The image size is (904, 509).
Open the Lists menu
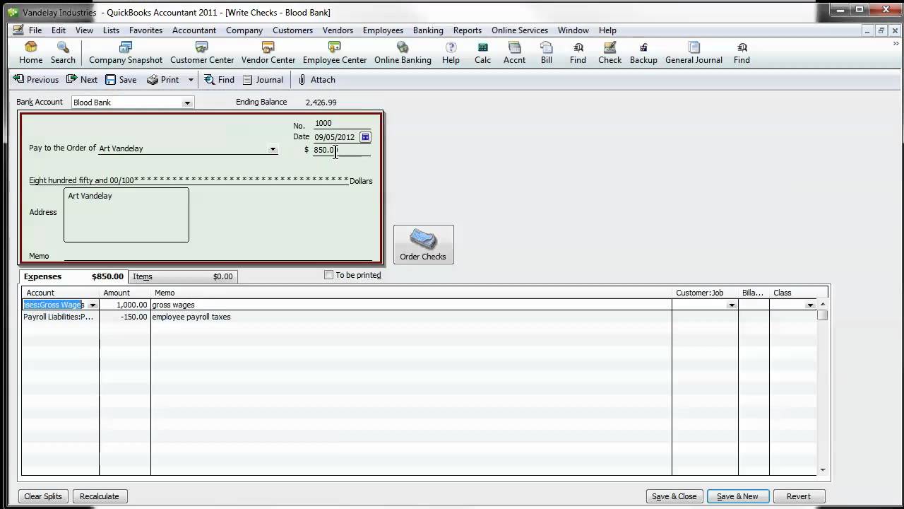pyautogui.click(x=111, y=30)
